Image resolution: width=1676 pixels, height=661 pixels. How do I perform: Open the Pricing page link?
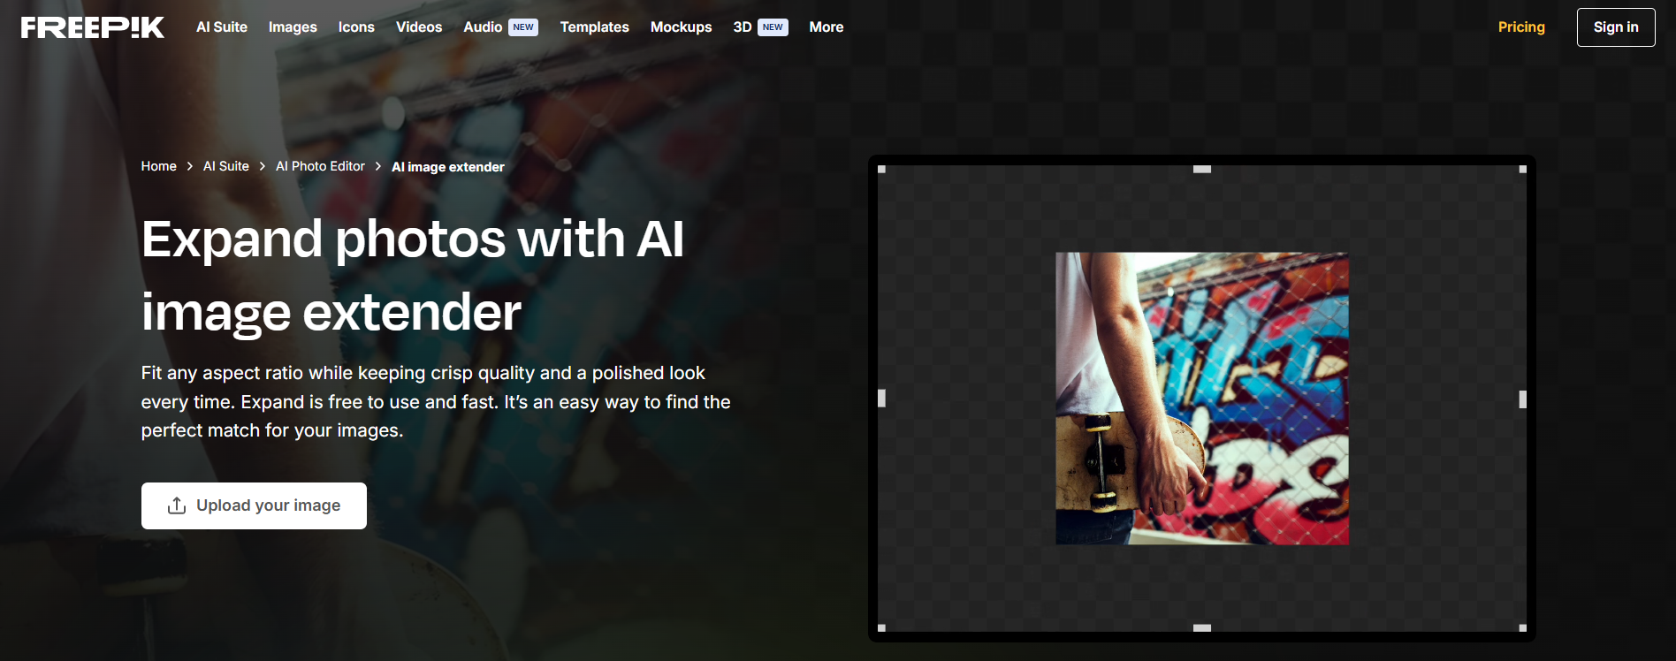tap(1520, 27)
